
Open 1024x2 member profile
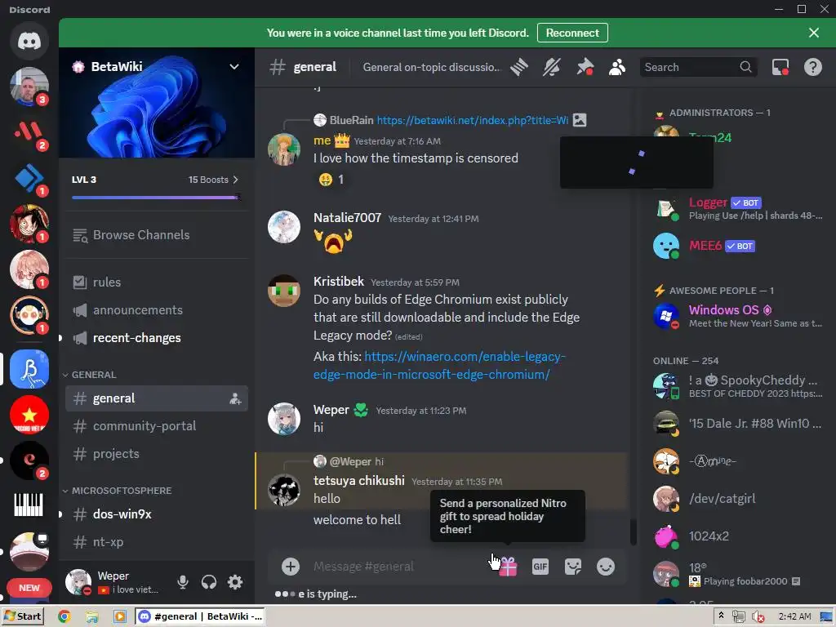coord(739,536)
